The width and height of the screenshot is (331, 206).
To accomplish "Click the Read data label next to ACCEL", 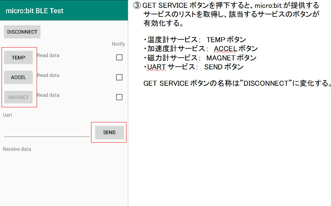I will [48, 75].
